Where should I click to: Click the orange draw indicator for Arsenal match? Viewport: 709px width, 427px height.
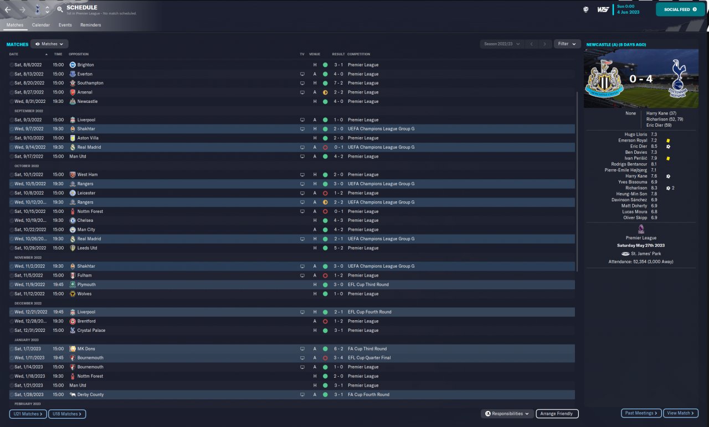325,92
